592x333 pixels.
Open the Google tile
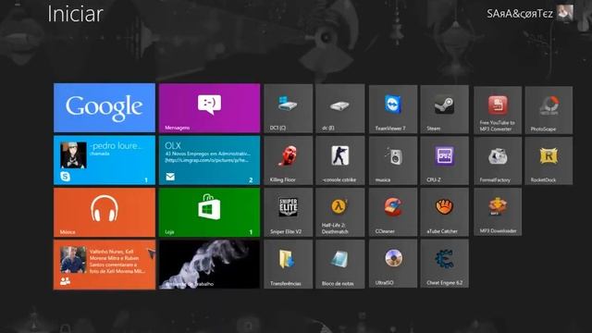click(x=105, y=108)
